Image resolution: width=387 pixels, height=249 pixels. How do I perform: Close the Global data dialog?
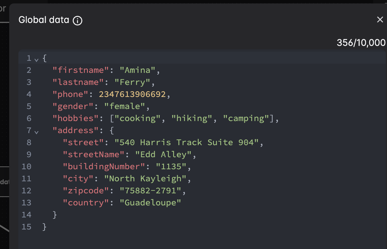pos(380,20)
